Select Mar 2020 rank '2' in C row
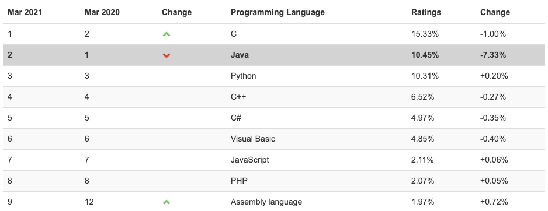Screen dimensions: 548x211 click(86, 34)
